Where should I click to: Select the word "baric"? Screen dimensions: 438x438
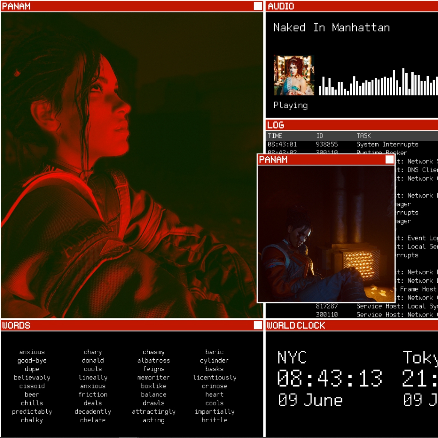(x=214, y=352)
